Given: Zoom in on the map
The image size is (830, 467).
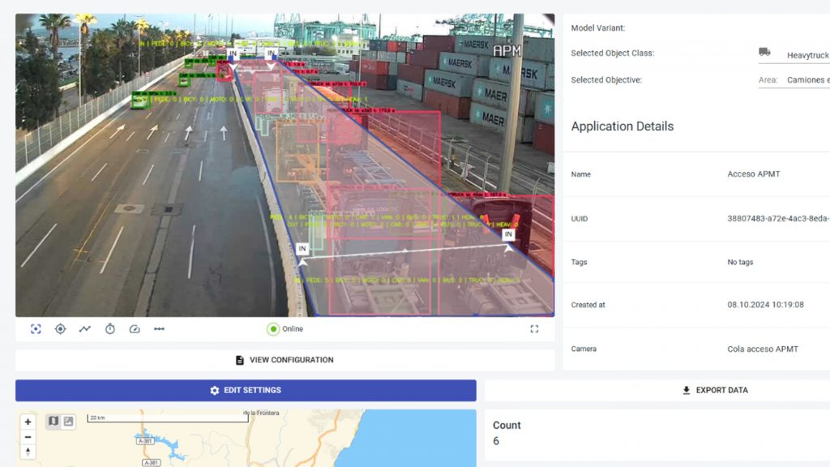Looking at the screenshot, I should coord(28,422).
